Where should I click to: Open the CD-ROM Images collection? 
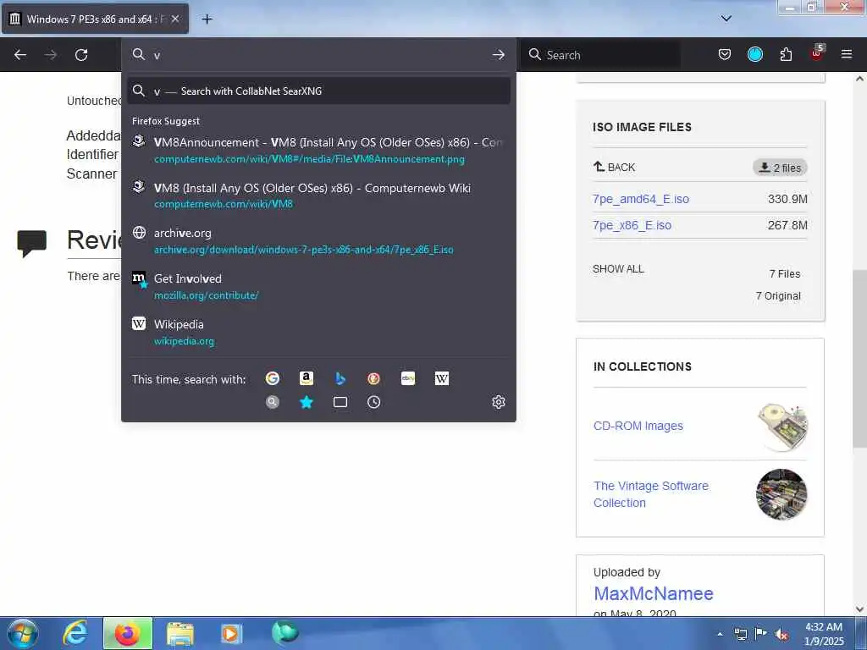pyautogui.click(x=638, y=426)
